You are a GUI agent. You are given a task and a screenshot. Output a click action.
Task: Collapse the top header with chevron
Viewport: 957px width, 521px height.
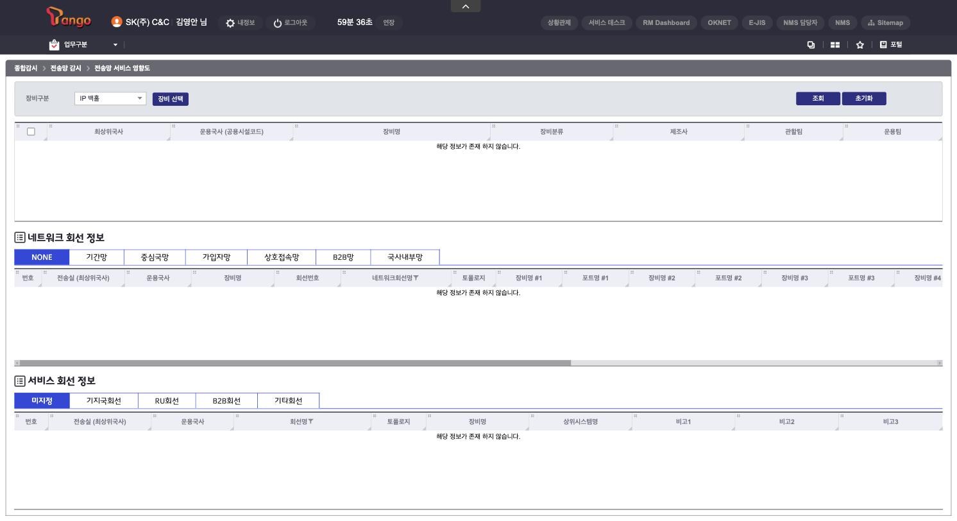(466, 6)
